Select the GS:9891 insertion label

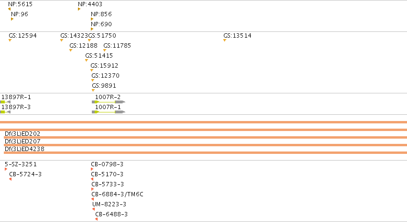[104, 86]
